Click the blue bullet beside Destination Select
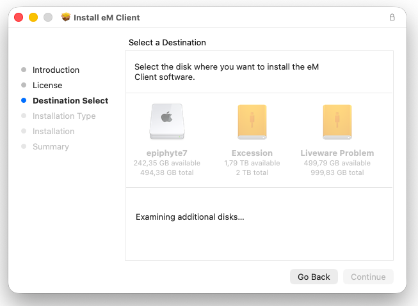 [24, 101]
